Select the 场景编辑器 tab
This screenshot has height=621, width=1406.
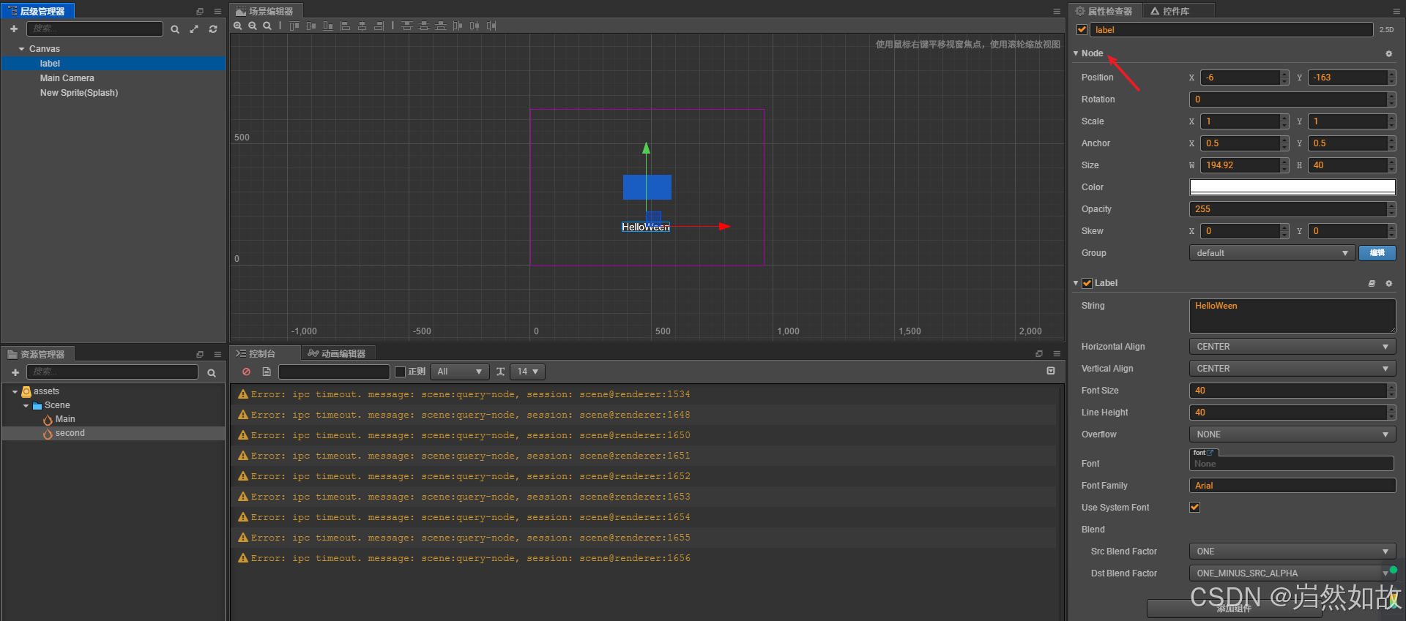coord(265,11)
